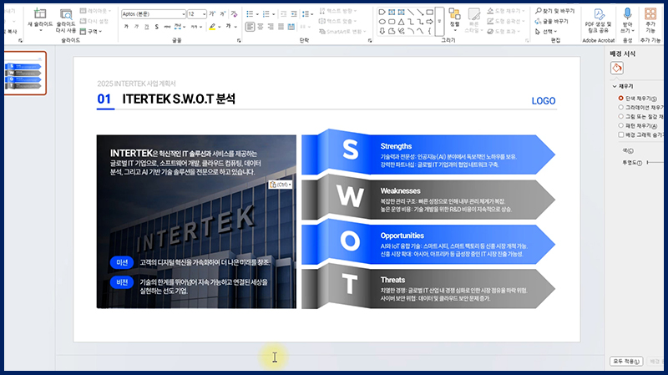This screenshot has width=668, height=375.
Task: Click the increase font size icon
Action: click(x=212, y=14)
